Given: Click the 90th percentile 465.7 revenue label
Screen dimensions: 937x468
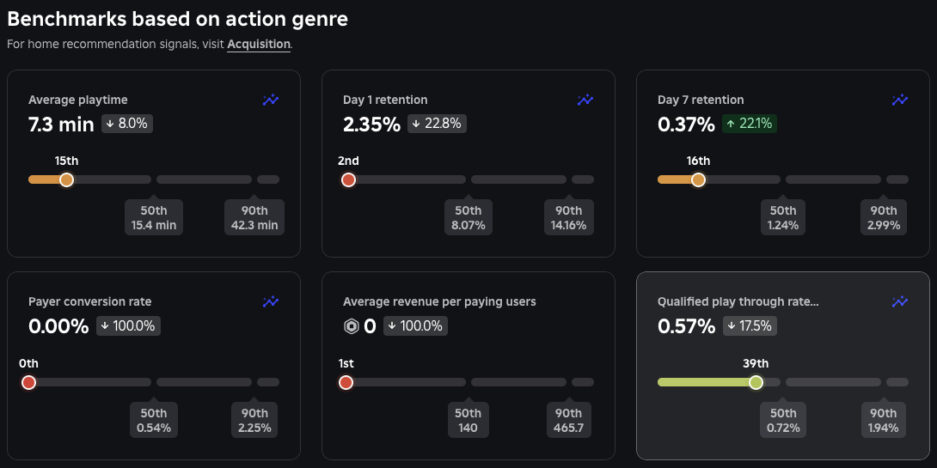Looking at the screenshot, I should [x=568, y=421].
